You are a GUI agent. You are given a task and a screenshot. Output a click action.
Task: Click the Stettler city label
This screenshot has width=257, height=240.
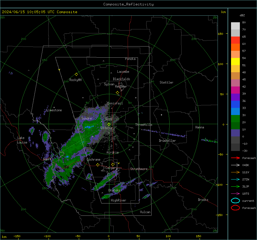point(166,82)
